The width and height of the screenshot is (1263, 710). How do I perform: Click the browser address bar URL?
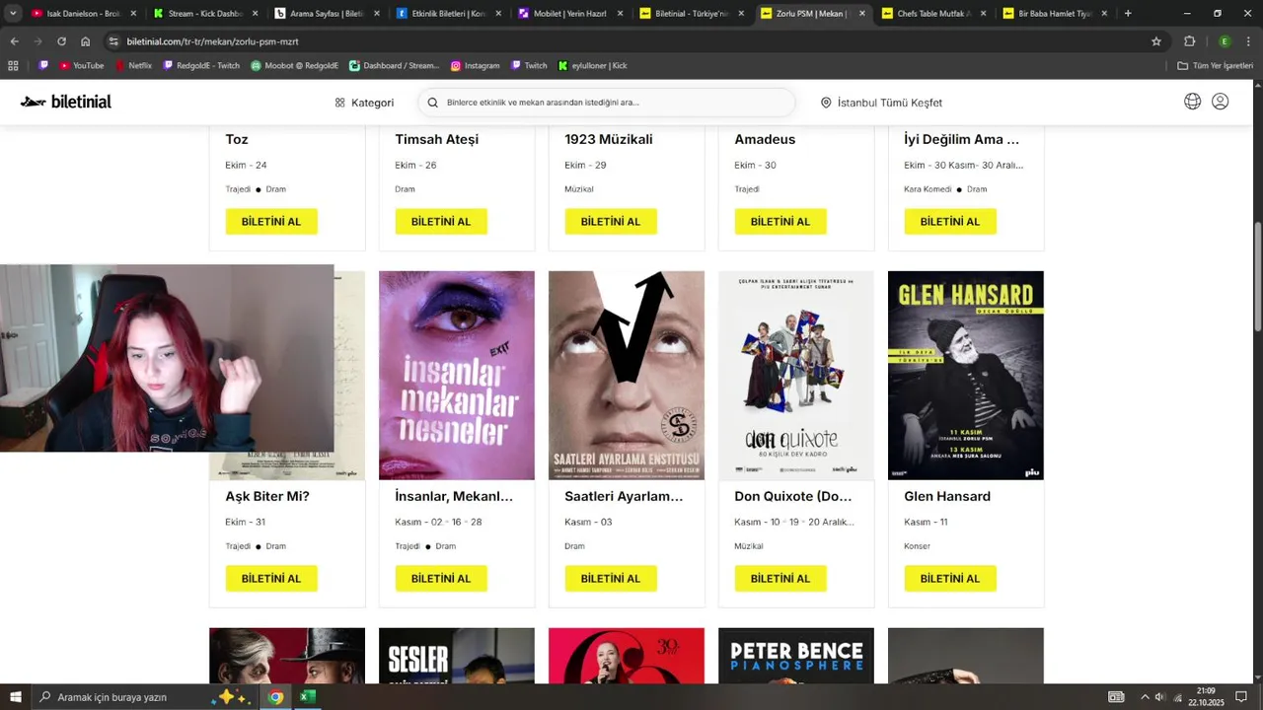pyautogui.click(x=212, y=41)
